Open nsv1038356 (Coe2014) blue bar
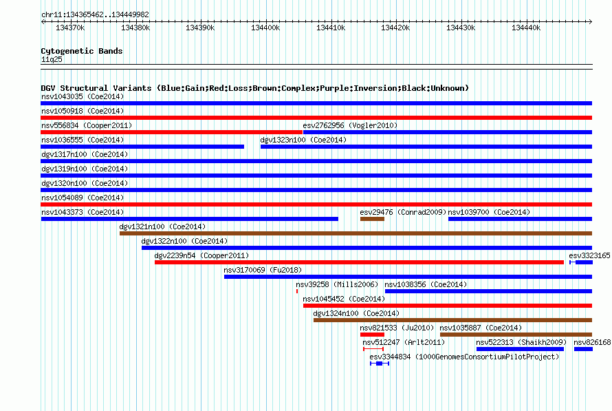This screenshot has height=411, width=612. [489, 291]
